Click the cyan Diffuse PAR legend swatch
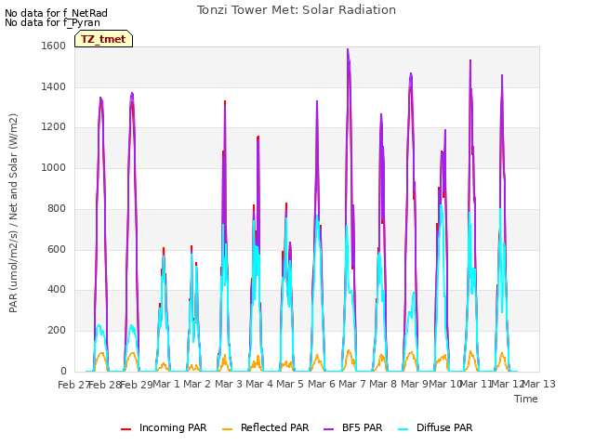The width and height of the screenshot is (595, 446). (403, 429)
